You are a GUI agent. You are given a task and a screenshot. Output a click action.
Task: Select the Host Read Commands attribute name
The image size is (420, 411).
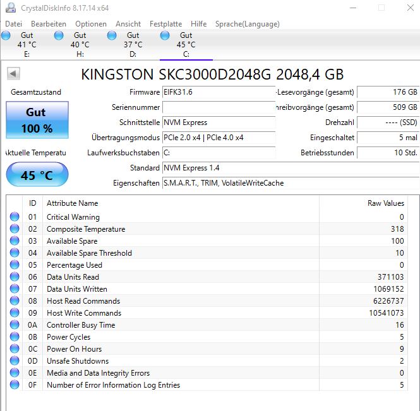pos(83,301)
